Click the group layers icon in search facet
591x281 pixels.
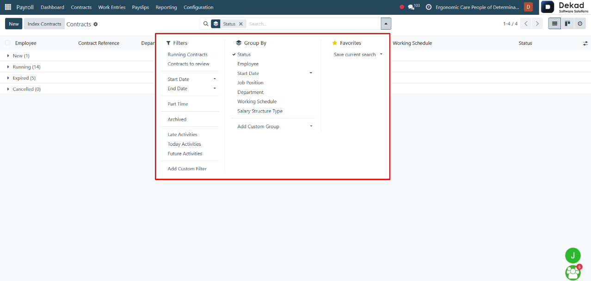tap(215, 24)
